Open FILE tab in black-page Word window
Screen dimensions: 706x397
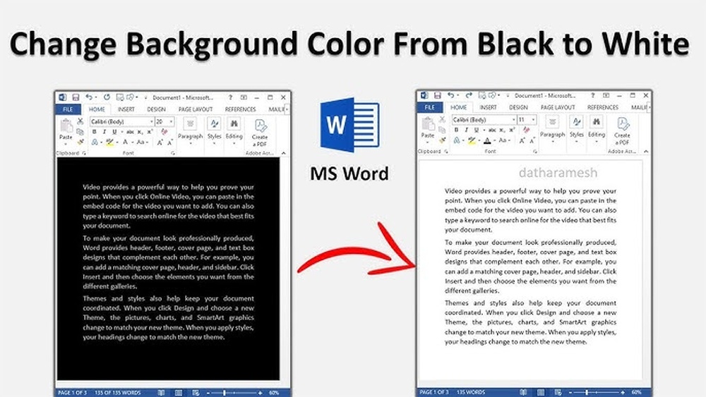[68, 109]
